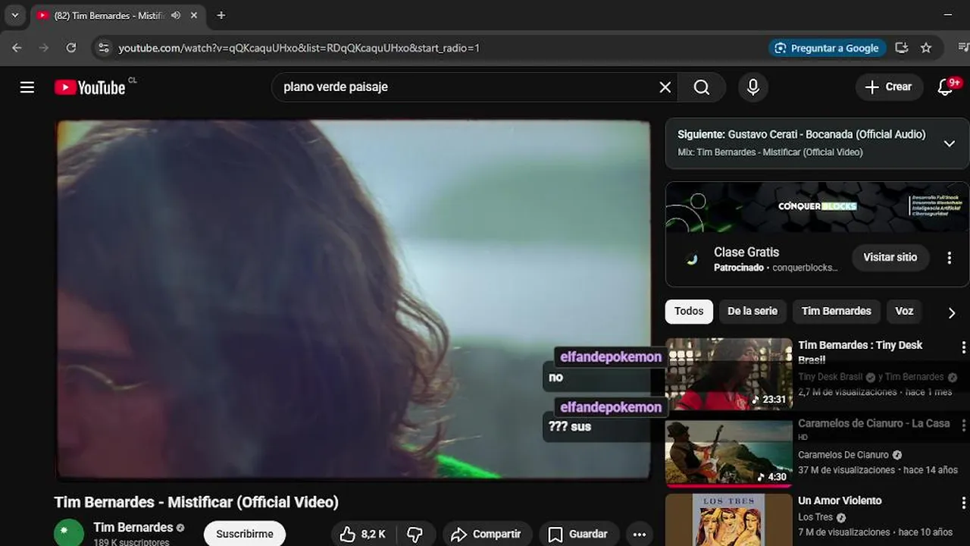Click forward navigation arrow

pos(43,48)
